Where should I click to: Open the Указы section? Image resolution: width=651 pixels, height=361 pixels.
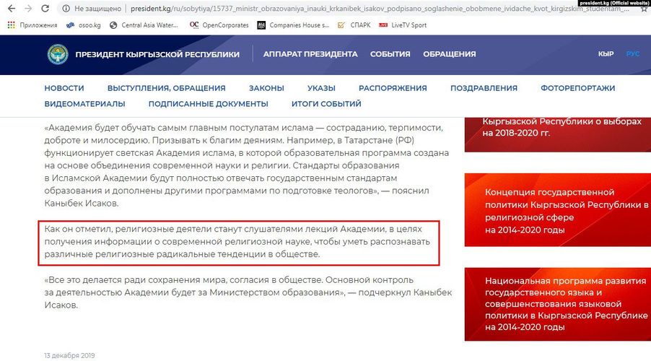pyautogui.click(x=321, y=88)
